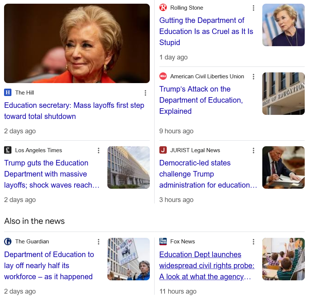311x301 pixels.
Task: Click the protest sign thumbnail in Guardian story
Action: point(128,259)
